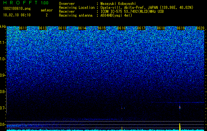Image resolution: width=207 pixels, height=131 pixels.
Task: Click the 0614 time marker
Action: point(82,28)
